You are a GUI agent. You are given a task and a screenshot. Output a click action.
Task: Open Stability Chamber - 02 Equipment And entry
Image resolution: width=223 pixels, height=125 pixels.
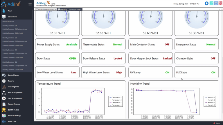[x=15, y=53]
